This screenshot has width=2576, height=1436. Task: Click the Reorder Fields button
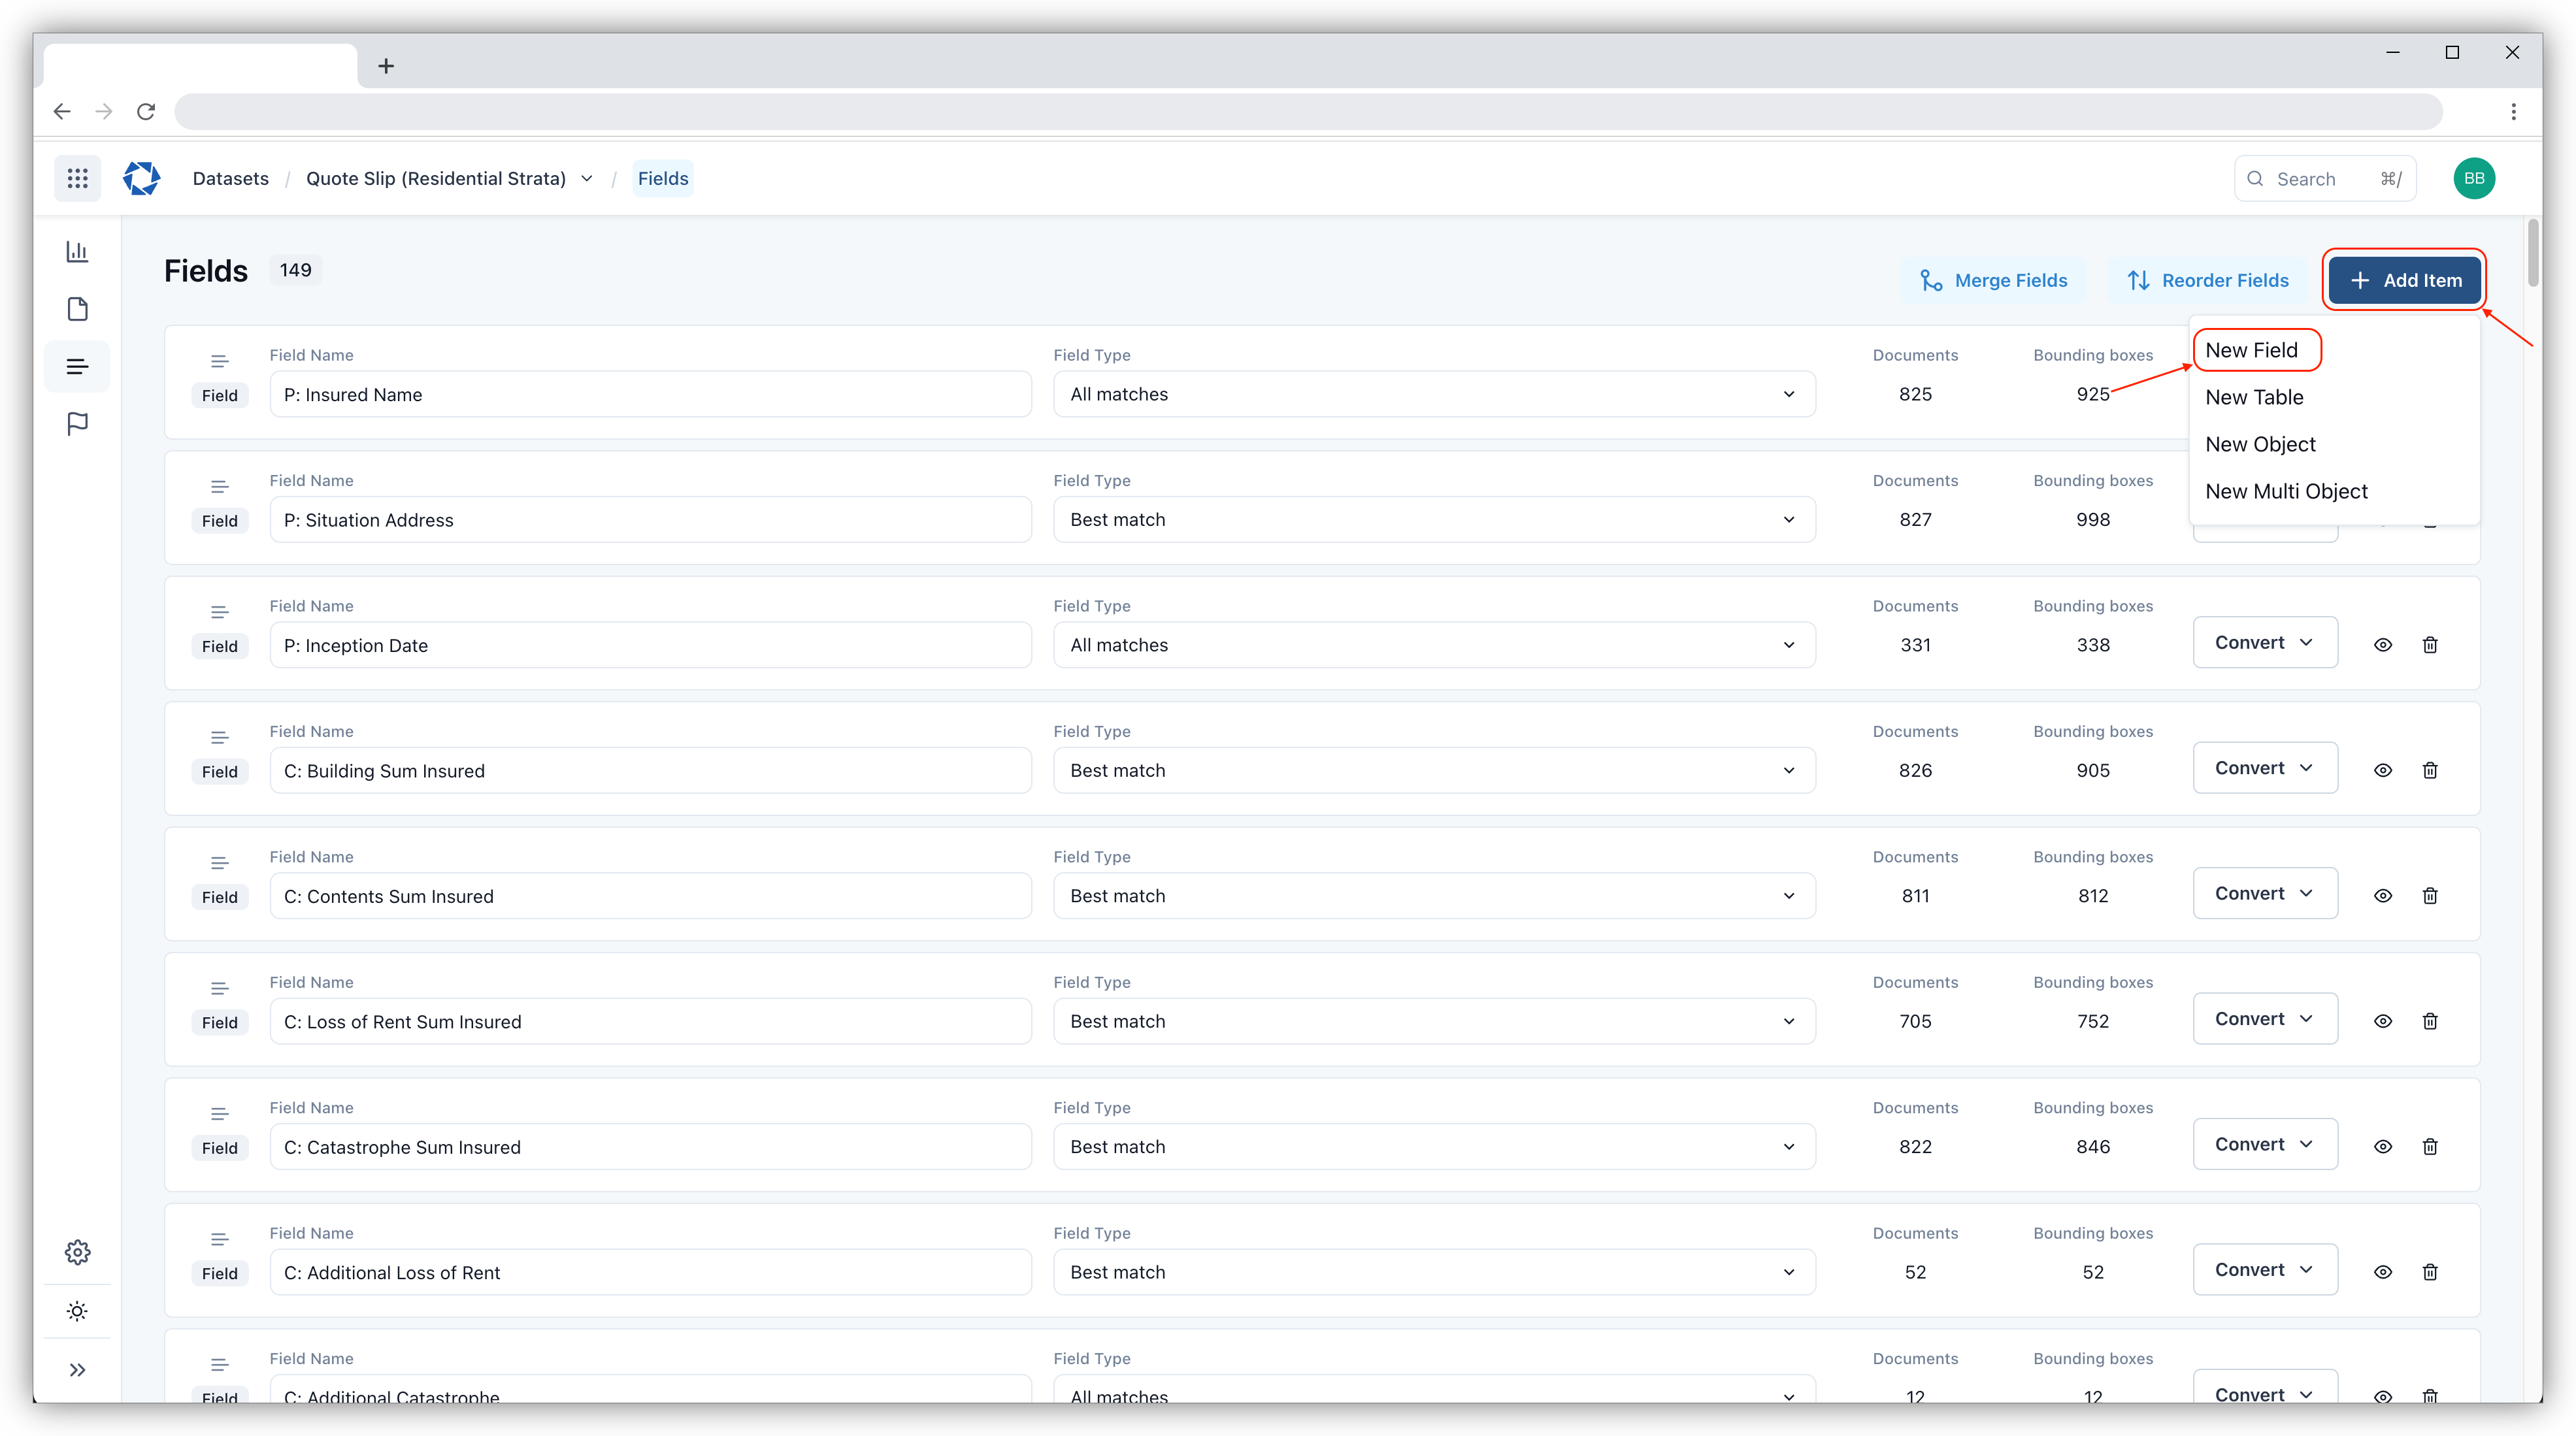[x=2207, y=281]
